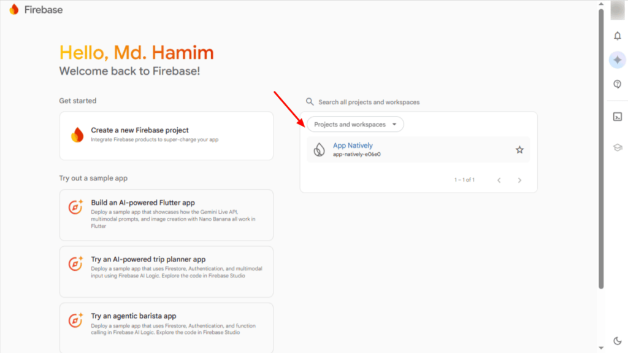Click the user account avatar

617,10
